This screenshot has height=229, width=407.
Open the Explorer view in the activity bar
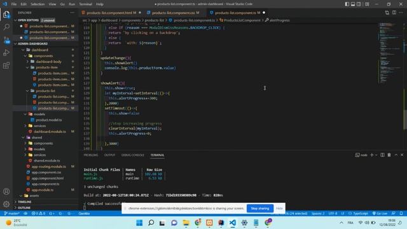(6, 14)
